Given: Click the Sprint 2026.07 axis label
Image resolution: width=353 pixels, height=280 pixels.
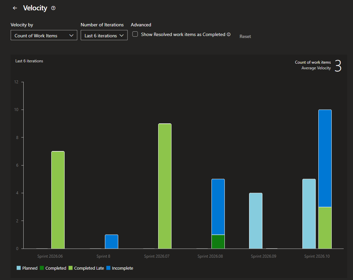Looking at the screenshot, I should click(157, 256).
